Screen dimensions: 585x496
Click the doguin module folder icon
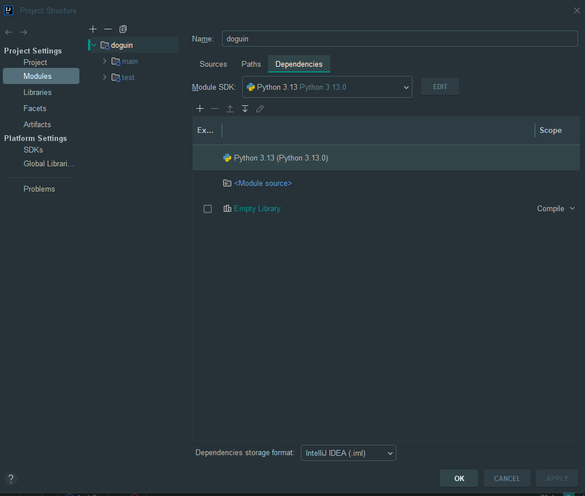coord(105,45)
